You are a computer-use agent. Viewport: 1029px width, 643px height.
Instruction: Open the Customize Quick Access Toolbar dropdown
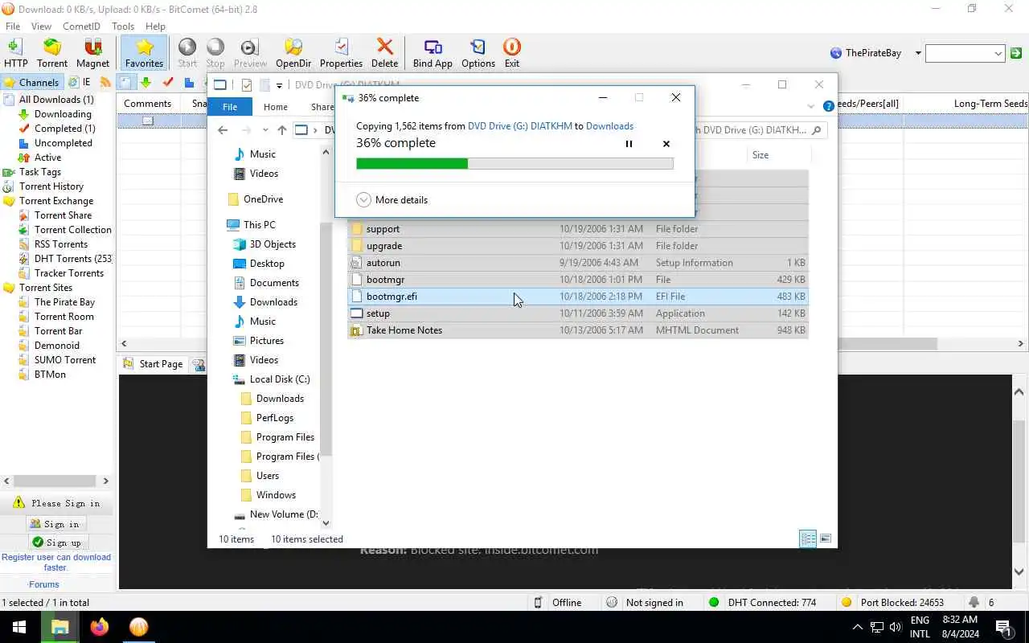pos(279,85)
